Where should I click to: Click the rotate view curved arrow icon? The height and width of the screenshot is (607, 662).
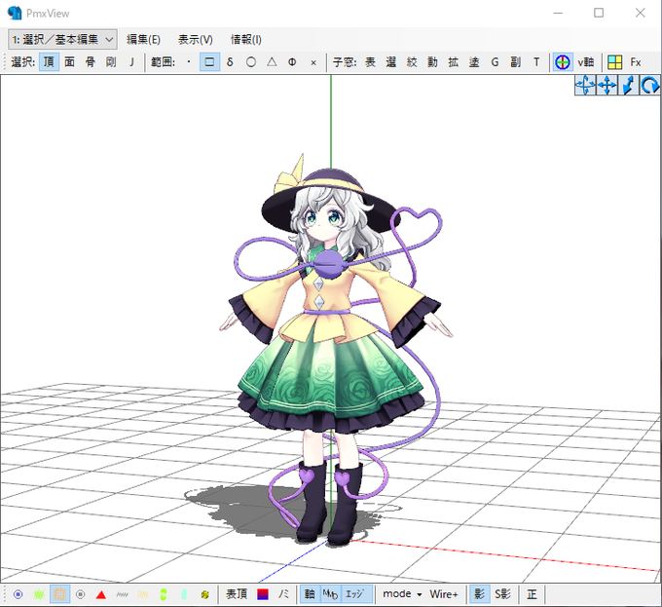(649, 85)
